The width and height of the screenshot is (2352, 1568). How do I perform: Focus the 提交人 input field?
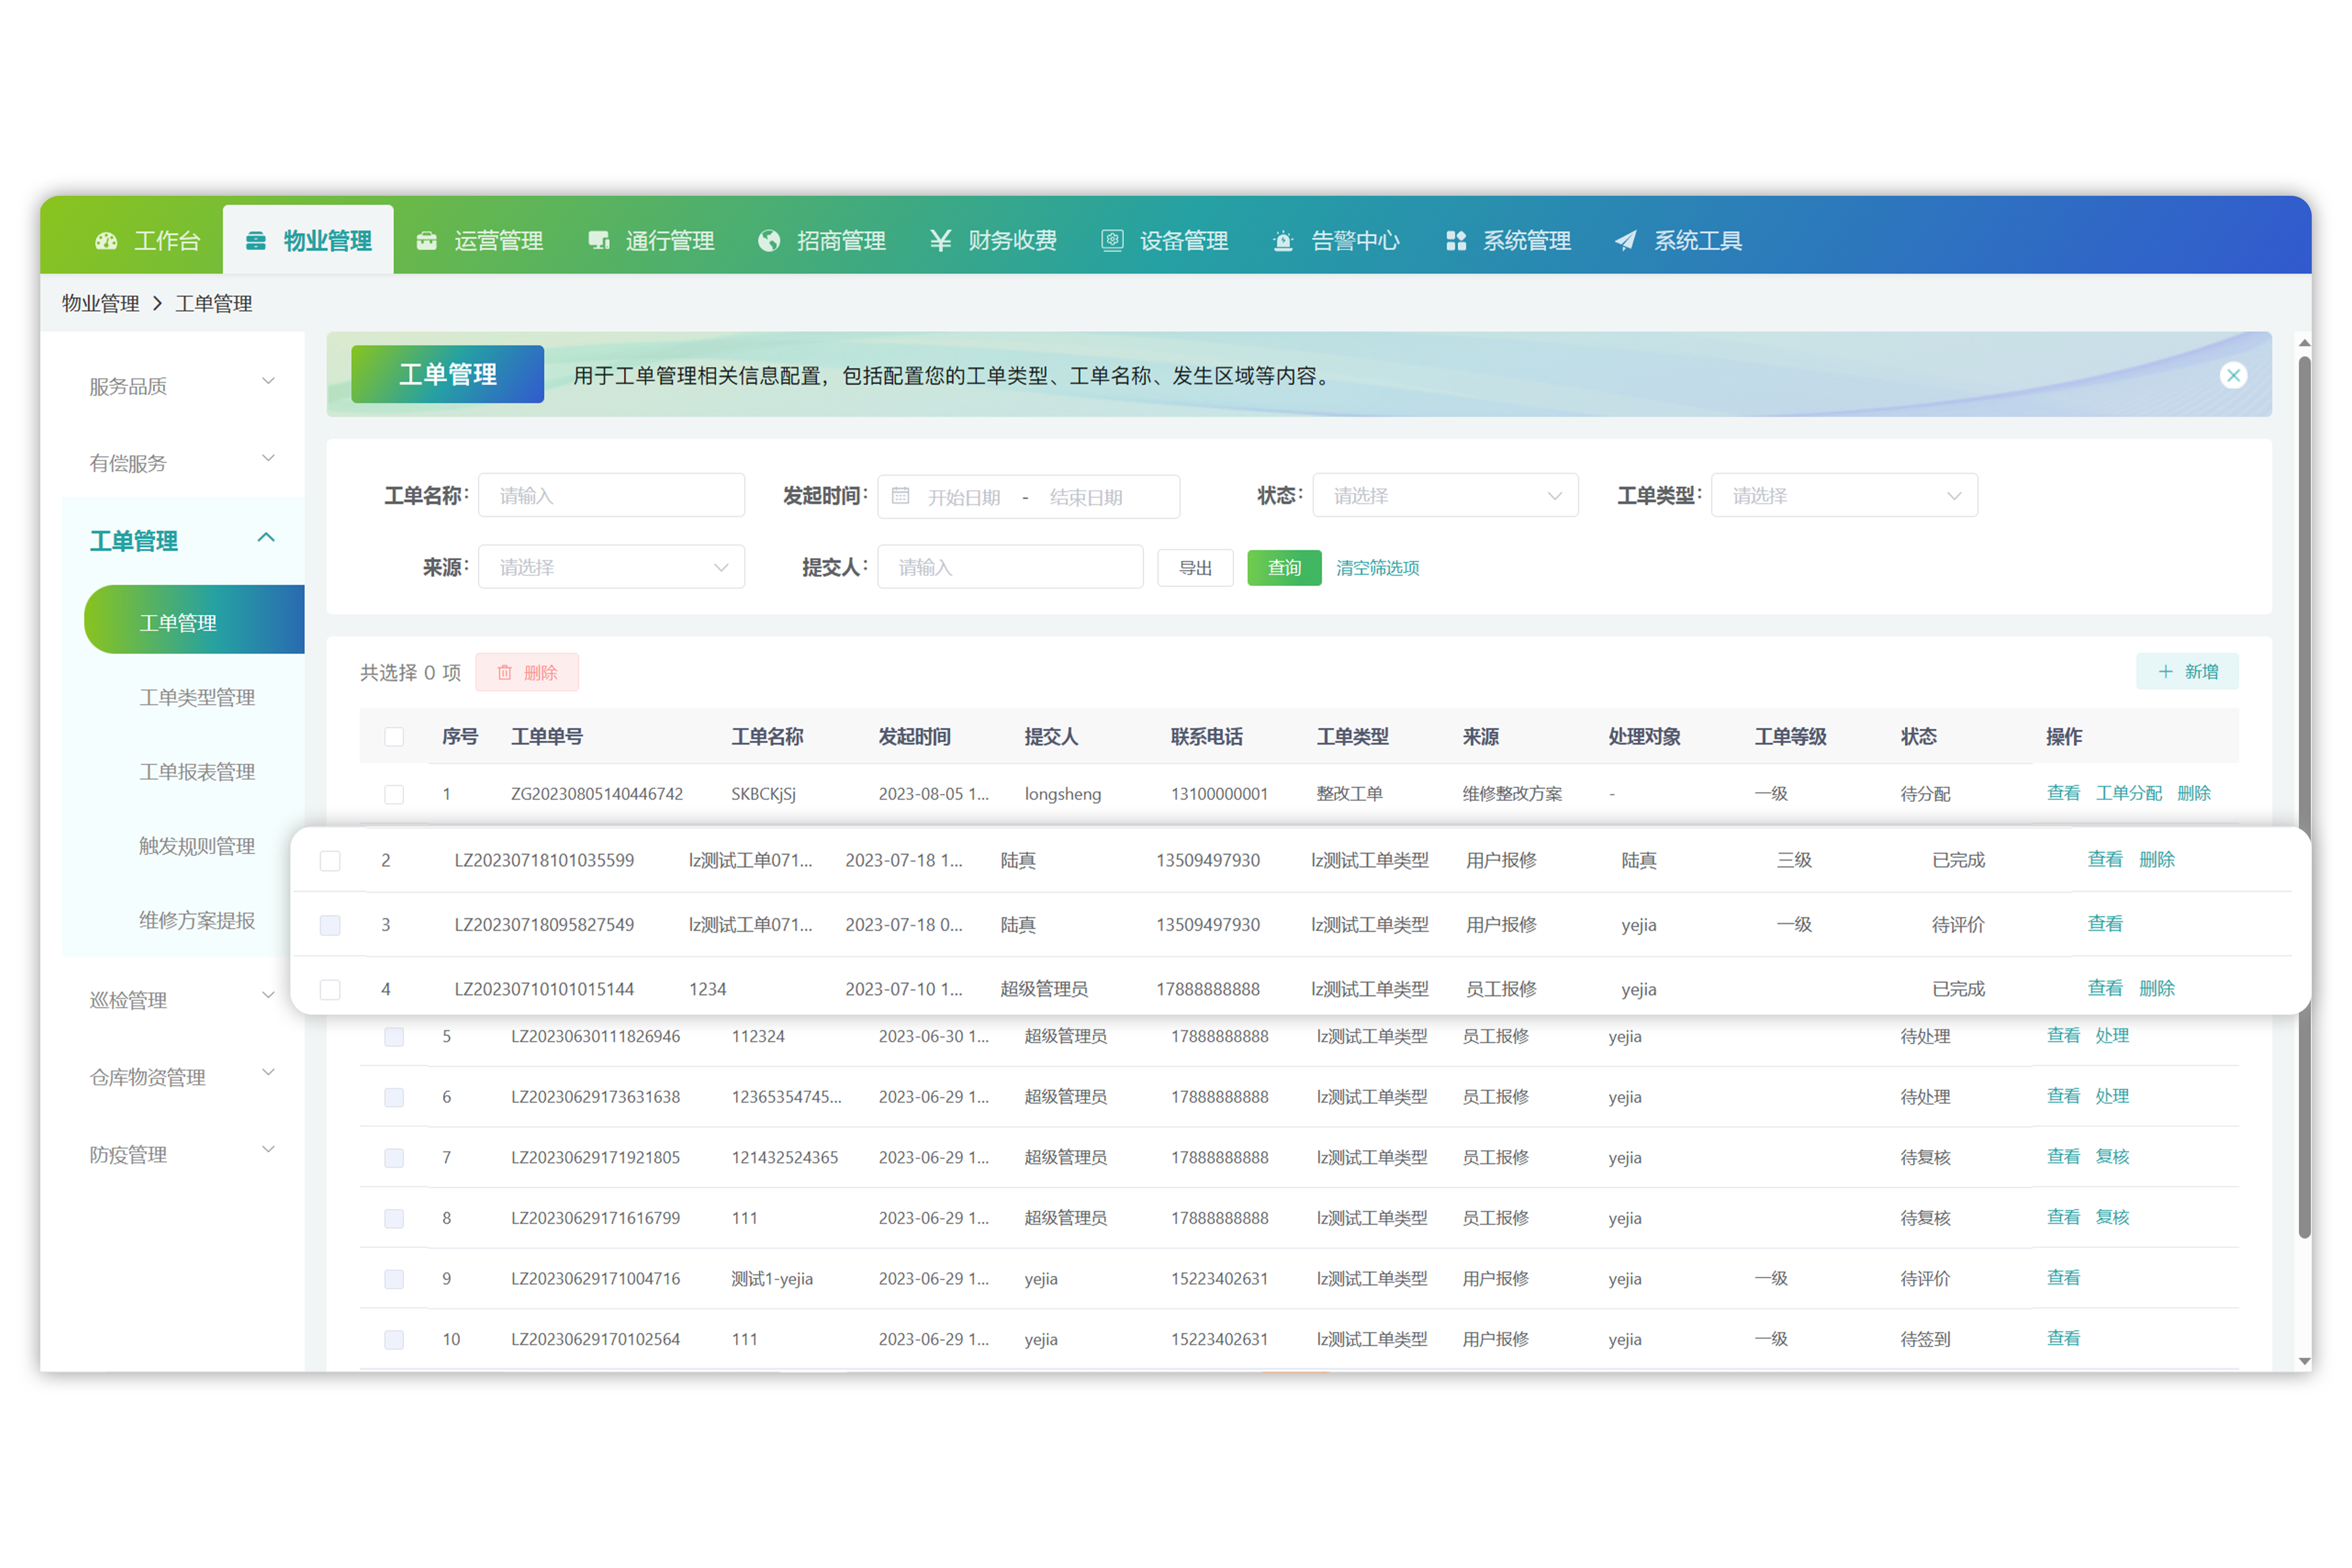[1010, 567]
